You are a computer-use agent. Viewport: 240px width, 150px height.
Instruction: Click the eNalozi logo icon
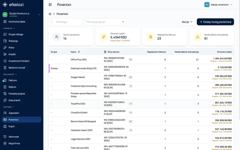(x=5, y=4)
